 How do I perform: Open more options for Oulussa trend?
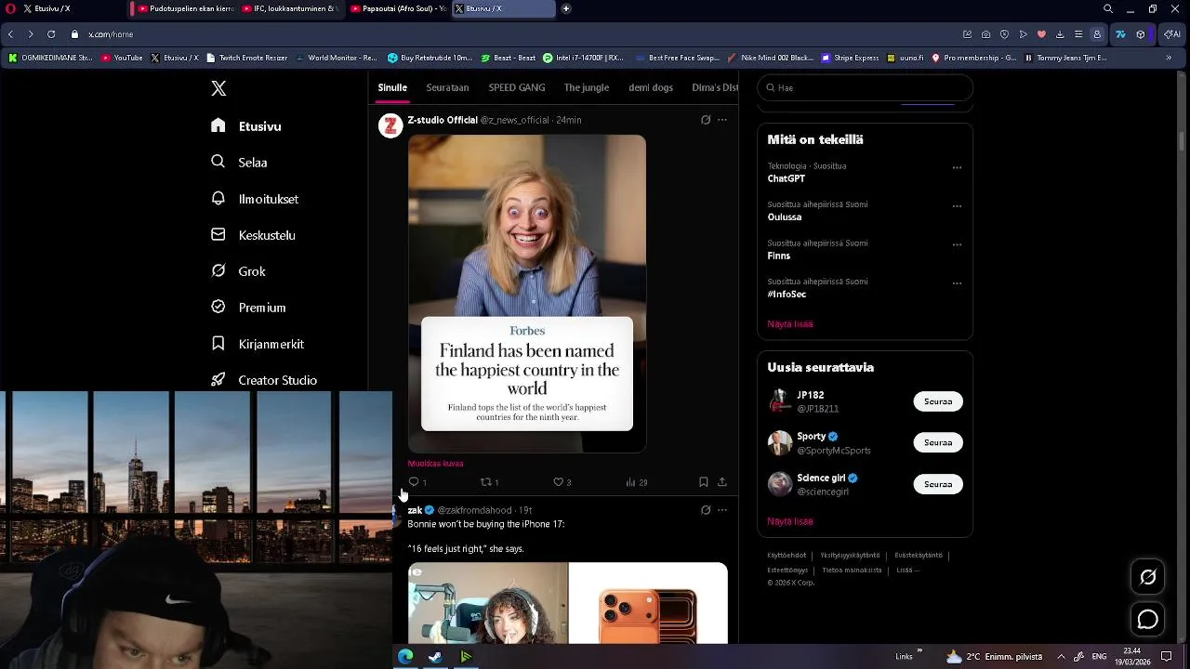tap(957, 206)
